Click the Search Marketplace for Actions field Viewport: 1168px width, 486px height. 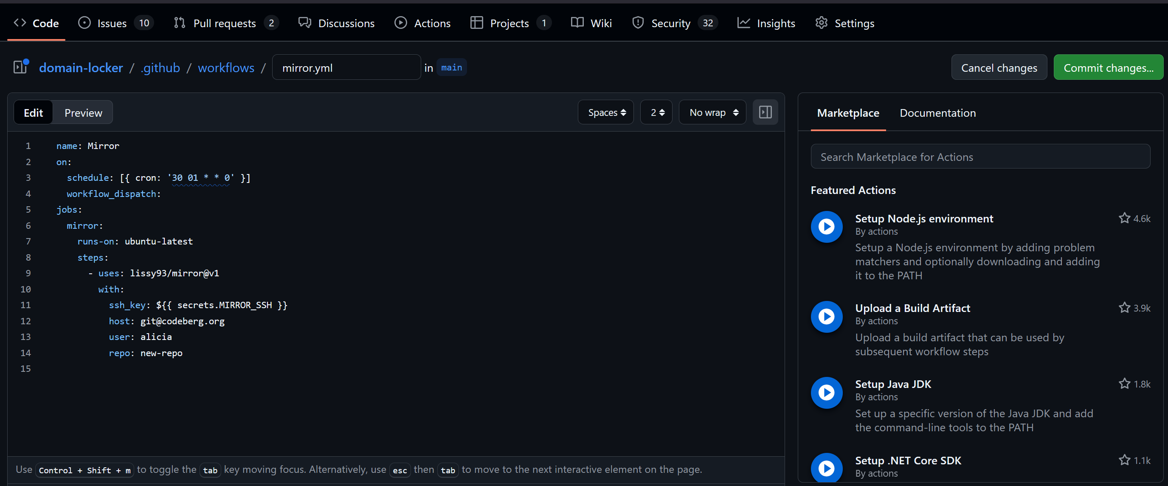[980, 157]
